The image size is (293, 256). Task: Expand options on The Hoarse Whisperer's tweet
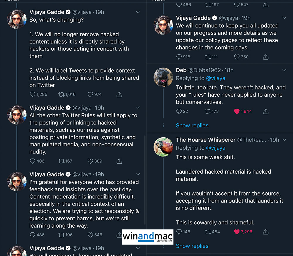284,140
